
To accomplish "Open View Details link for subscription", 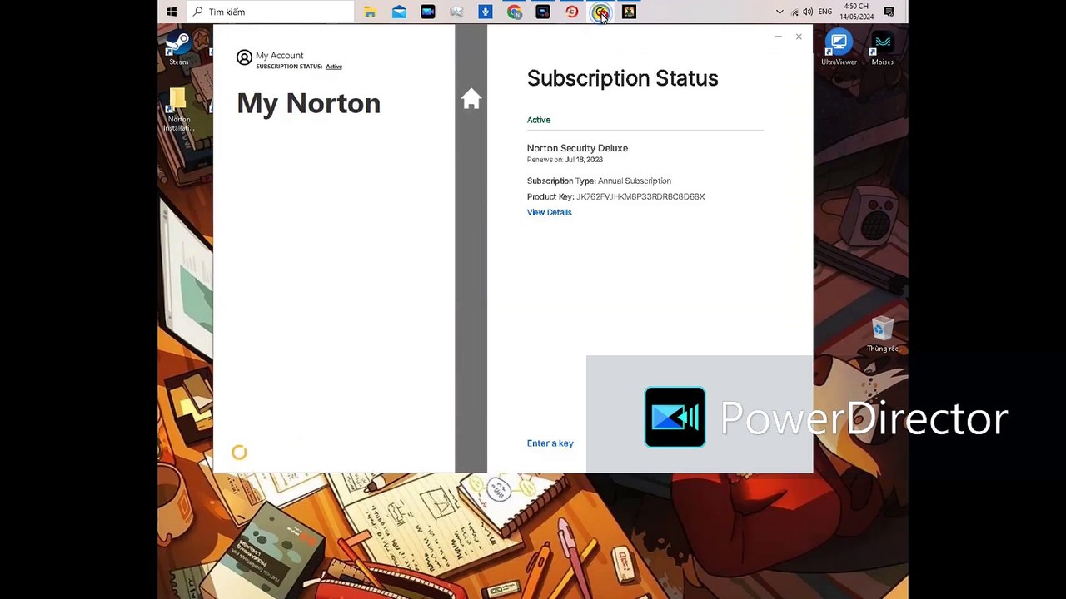I will pos(549,212).
